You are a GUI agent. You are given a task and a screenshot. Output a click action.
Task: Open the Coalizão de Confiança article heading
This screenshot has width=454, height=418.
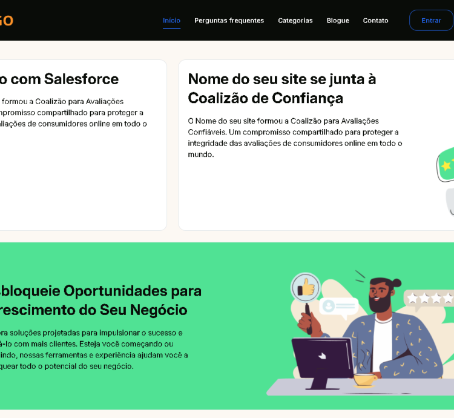[281, 88]
